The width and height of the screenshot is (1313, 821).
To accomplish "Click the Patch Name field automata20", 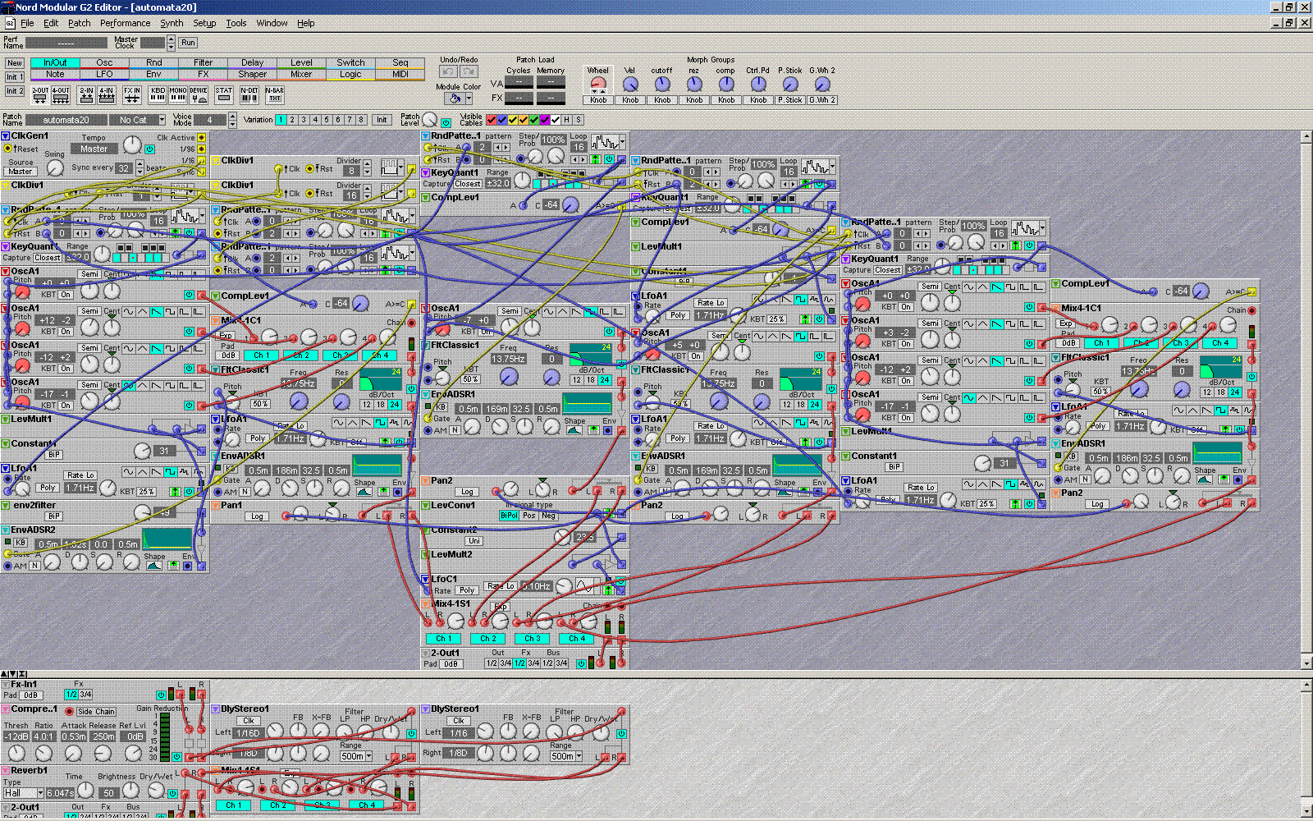I will pyautogui.click(x=66, y=120).
